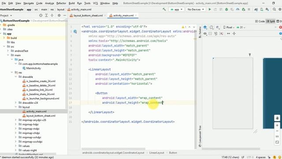Viewport: 282px width, 159px height.
Task: Open the Pixel device preview dropdown
Action: pos(229,27)
